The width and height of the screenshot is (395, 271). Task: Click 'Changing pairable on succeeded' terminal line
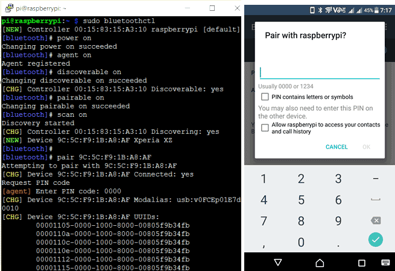66,106
